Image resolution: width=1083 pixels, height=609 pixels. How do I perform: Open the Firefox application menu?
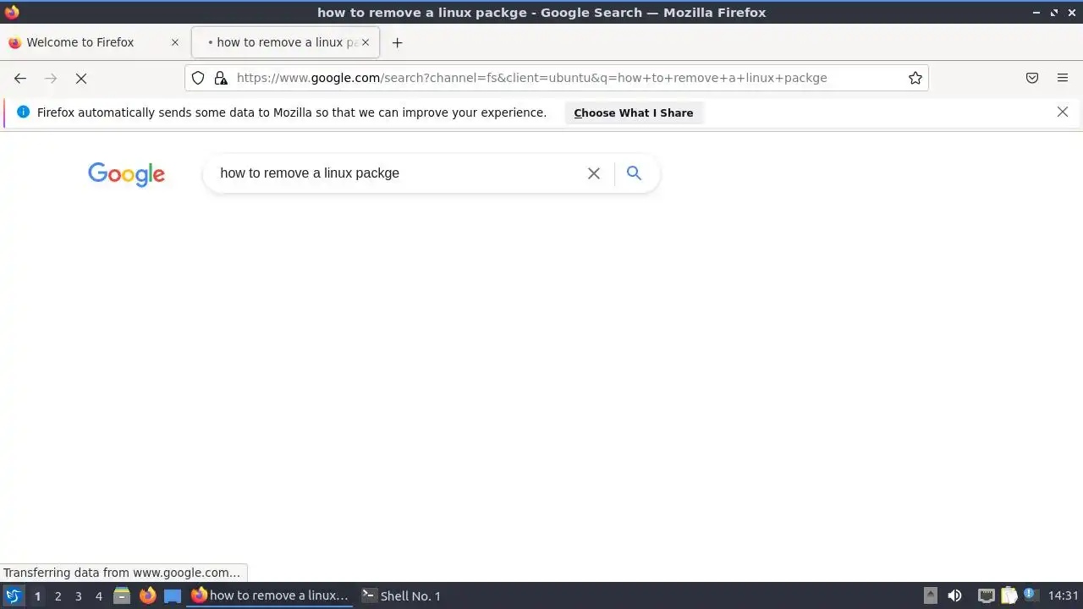pos(1063,78)
